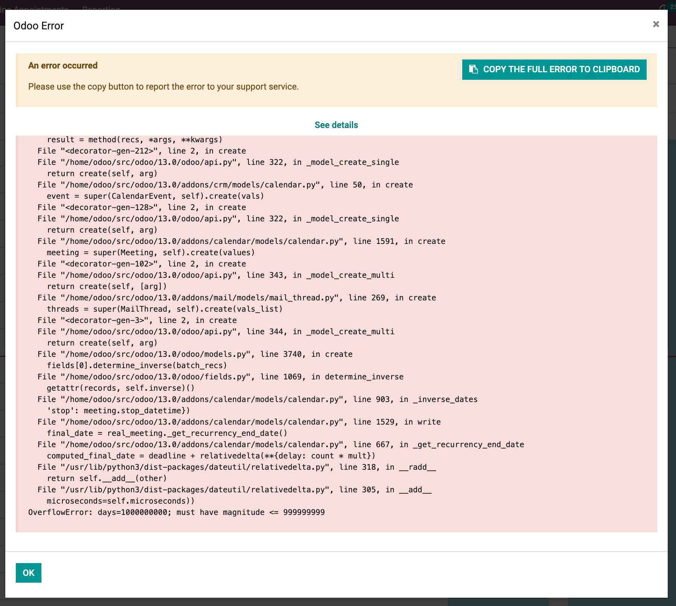This screenshot has width=676, height=606.
Task: Click the 'An error occurred' heading
Action: (63, 65)
